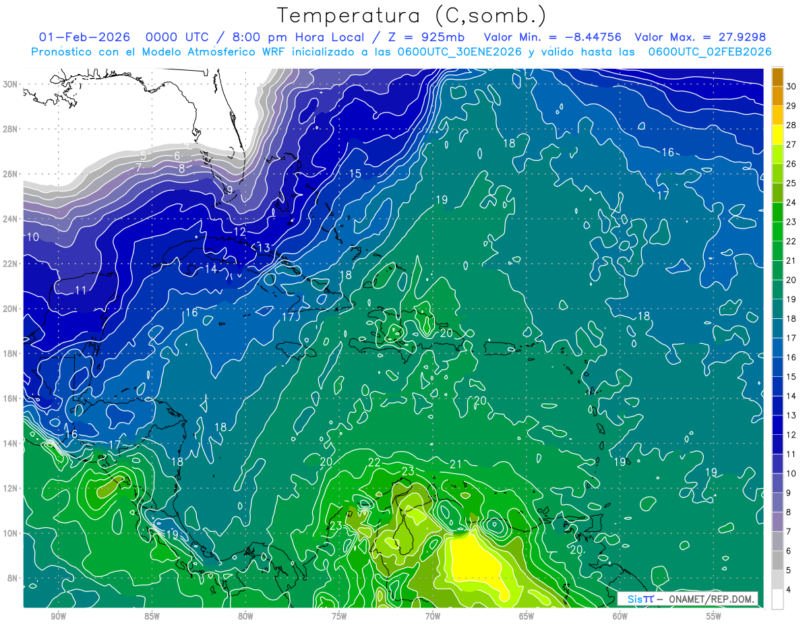Click the "11" contour label over Yucatan
The width and height of the screenshot is (809, 625).
[x=81, y=291]
